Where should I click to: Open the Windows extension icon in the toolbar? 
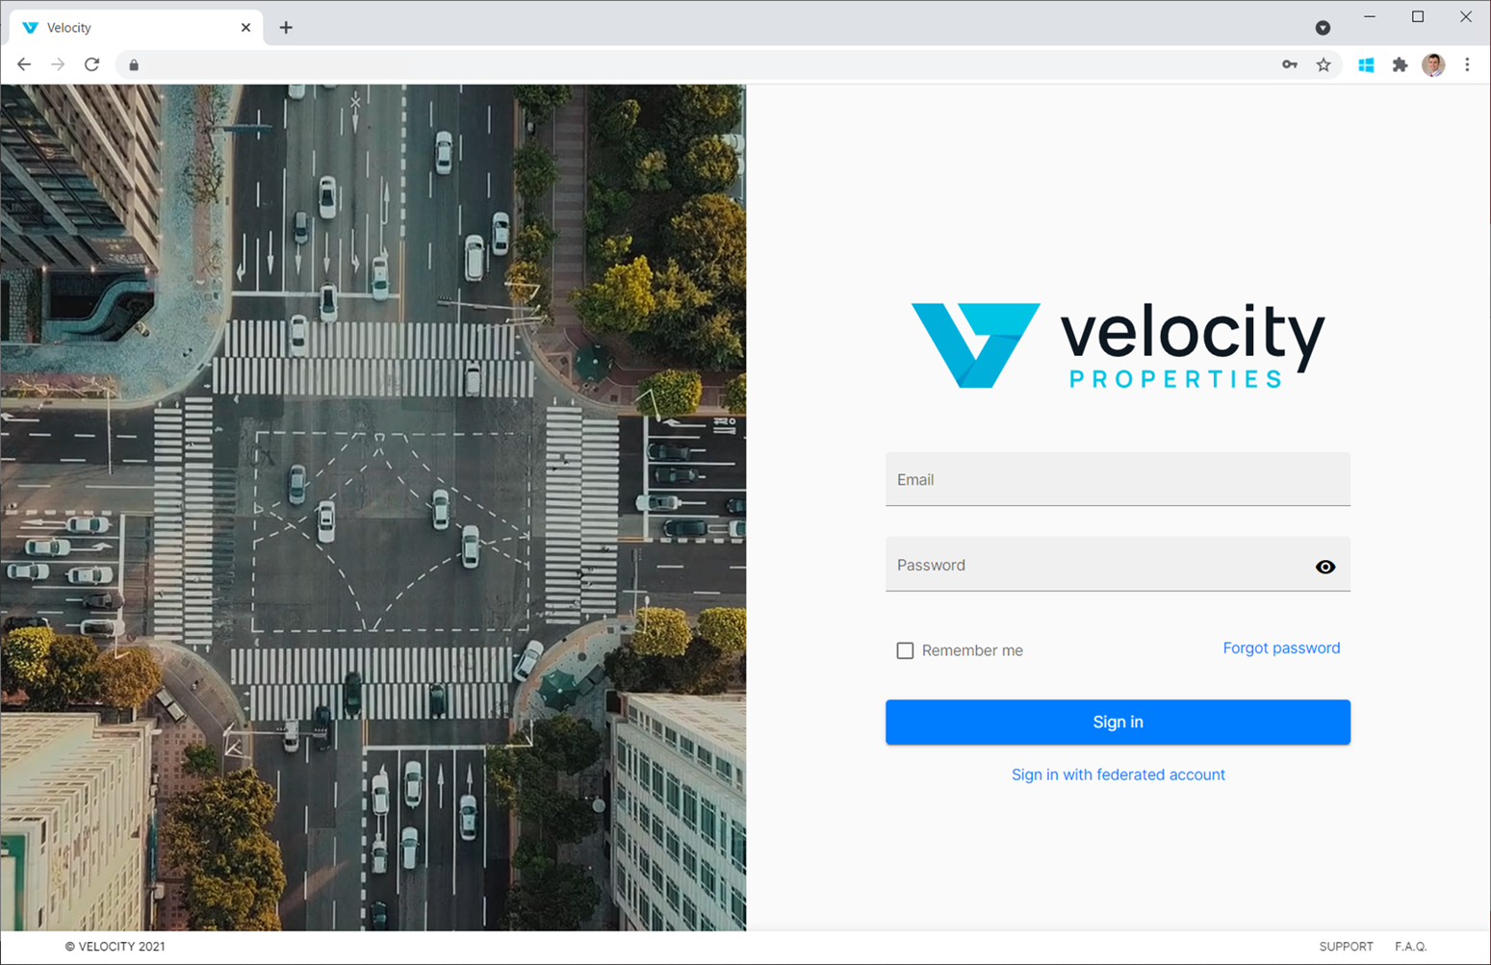[x=1366, y=64]
